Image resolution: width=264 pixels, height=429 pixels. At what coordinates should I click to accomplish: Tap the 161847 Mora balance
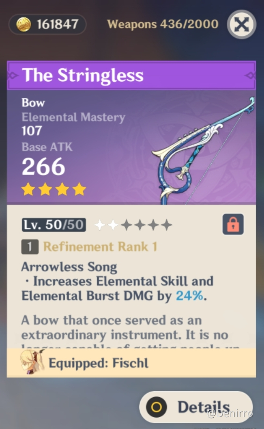pos(58,24)
